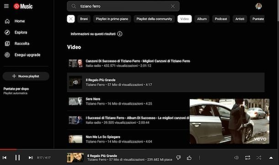The image size is (279, 165).
Task: Click the search magnifier icon
Action: (74, 6)
